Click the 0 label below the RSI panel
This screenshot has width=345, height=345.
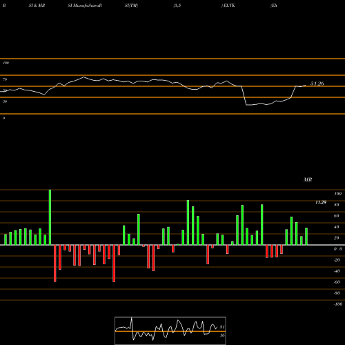(3, 118)
